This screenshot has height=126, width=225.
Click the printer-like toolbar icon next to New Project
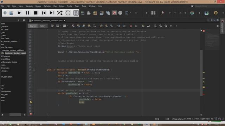pyautogui.click(x=89, y=13)
